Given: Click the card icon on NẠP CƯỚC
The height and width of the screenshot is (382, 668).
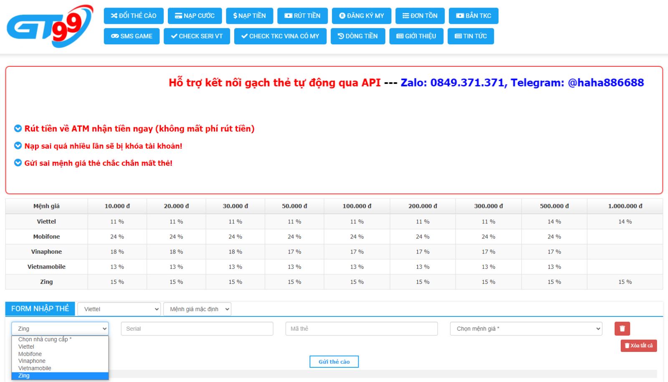Looking at the screenshot, I should [x=178, y=16].
